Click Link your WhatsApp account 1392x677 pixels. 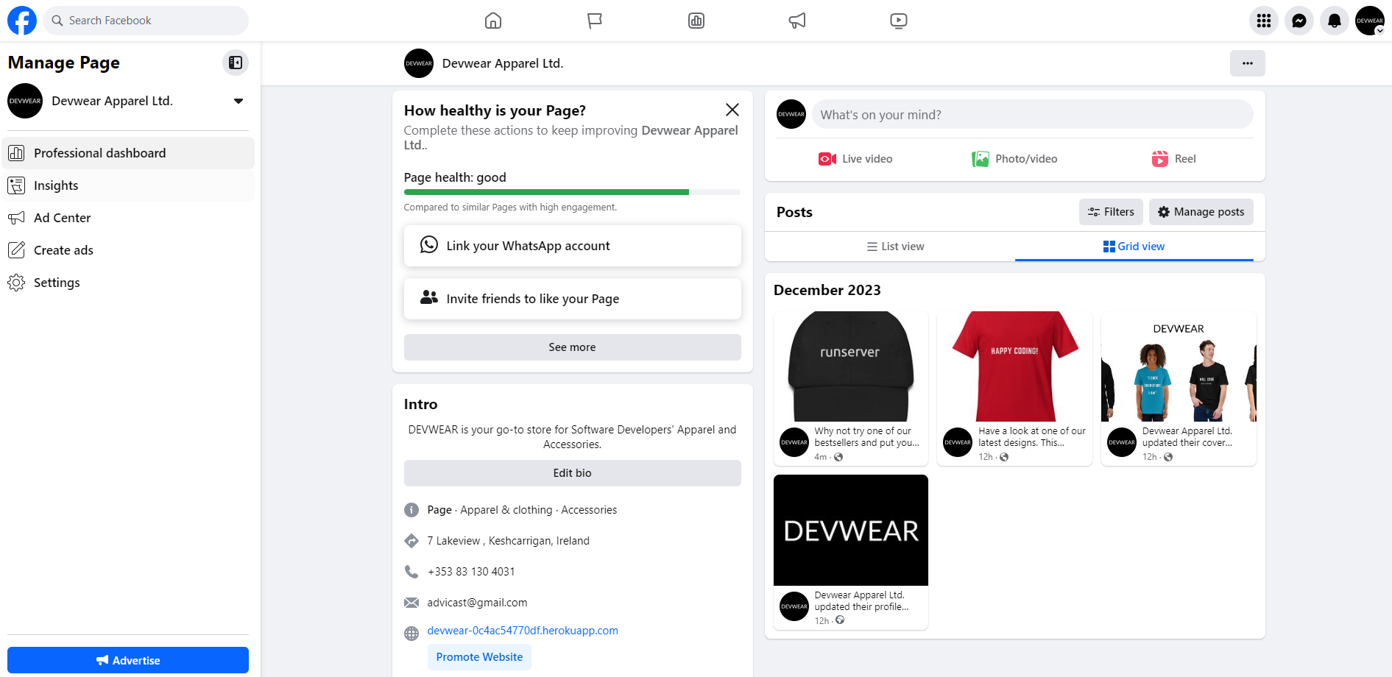point(572,246)
